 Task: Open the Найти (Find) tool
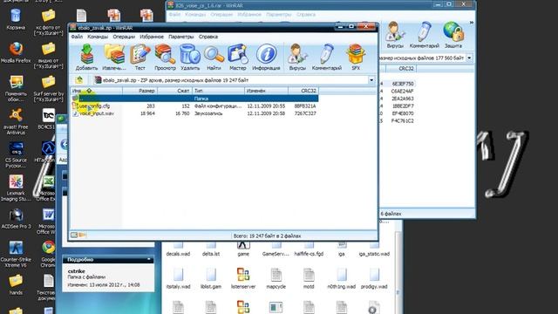tap(214, 57)
